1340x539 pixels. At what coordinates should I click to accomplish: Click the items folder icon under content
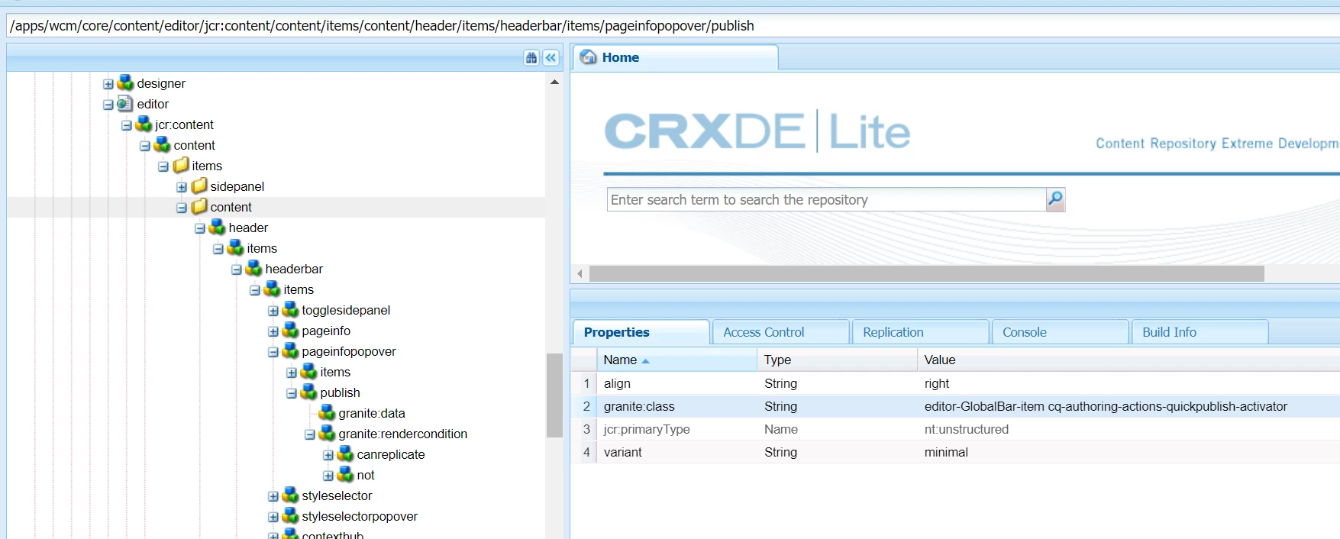[181, 165]
